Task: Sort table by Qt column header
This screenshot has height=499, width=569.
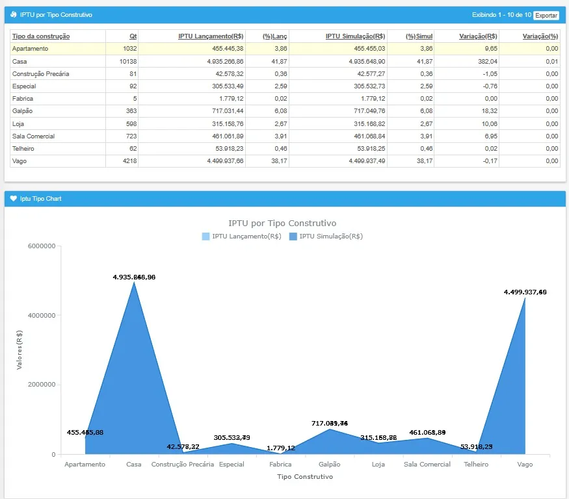Action: pos(133,36)
